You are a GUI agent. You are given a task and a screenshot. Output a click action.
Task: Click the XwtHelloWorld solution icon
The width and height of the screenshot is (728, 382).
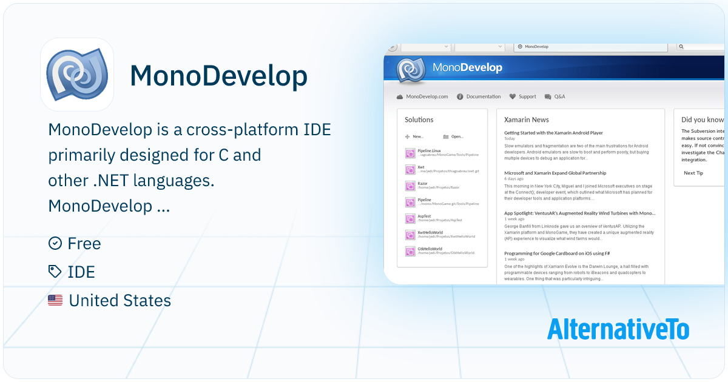tap(409, 235)
